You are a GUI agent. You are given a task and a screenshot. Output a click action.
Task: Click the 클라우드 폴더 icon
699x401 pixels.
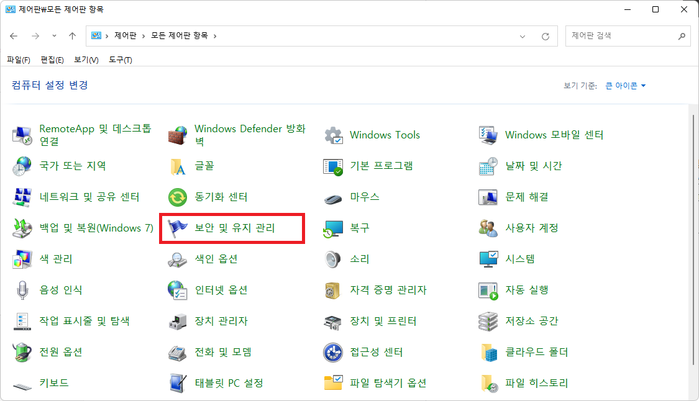point(489,353)
